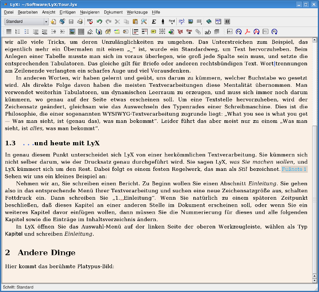
Task: Click the copy icon
Action: pyautogui.click(x=126, y=21)
